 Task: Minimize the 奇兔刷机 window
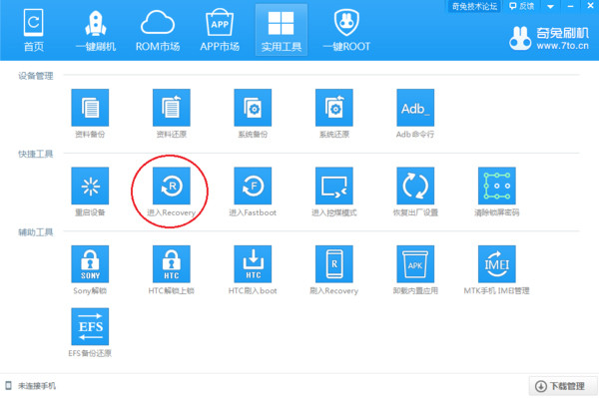(570, 6)
